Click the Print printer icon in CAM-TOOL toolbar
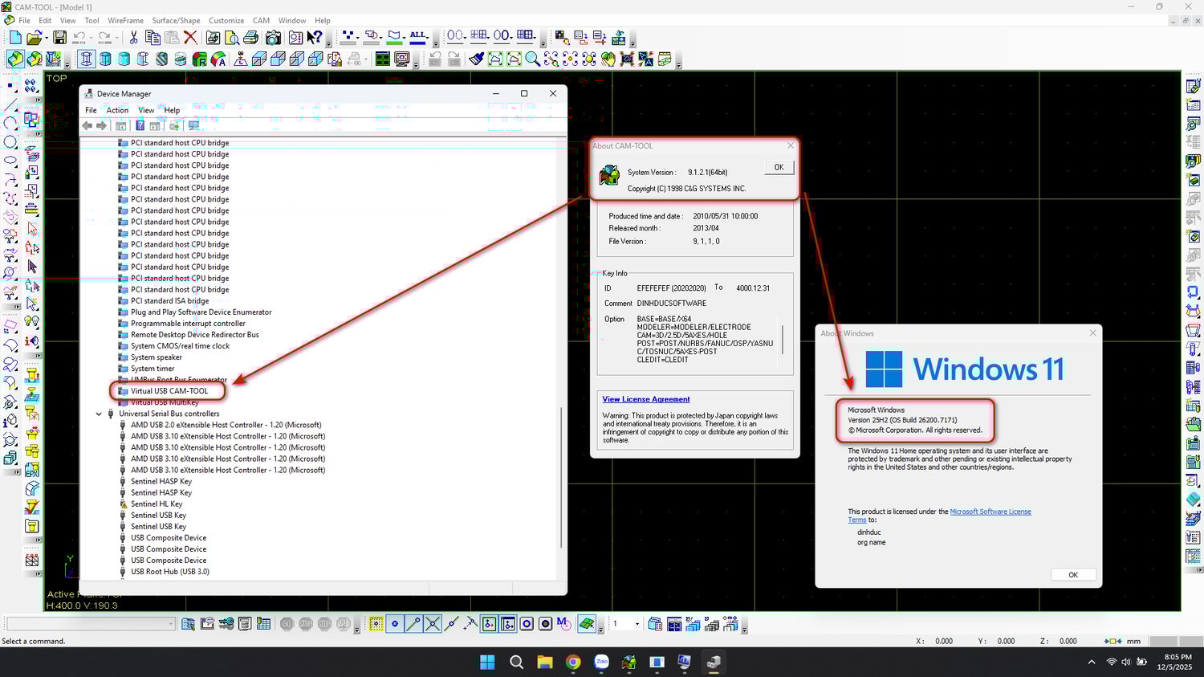The width and height of the screenshot is (1204, 677). coord(250,38)
